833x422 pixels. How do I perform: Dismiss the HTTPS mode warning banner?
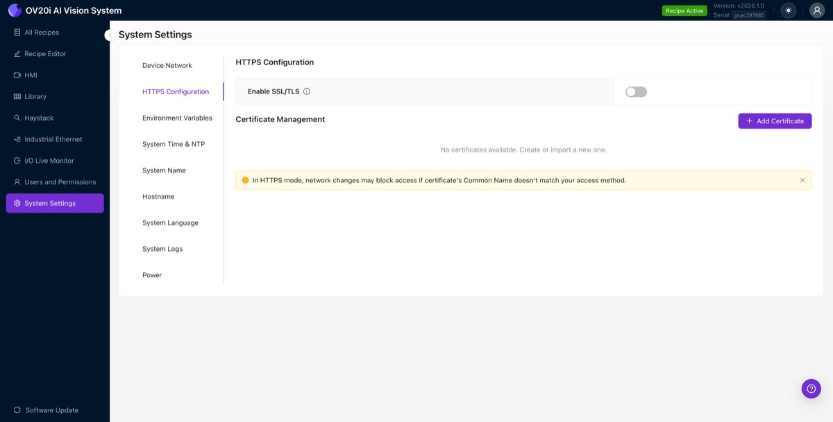801,180
